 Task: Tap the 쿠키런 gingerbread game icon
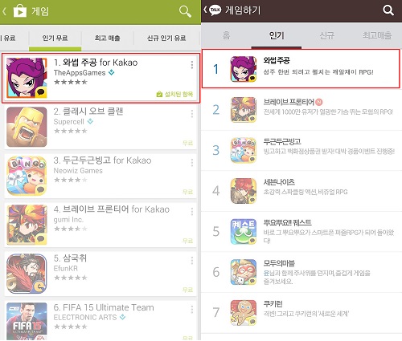tap(244, 313)
